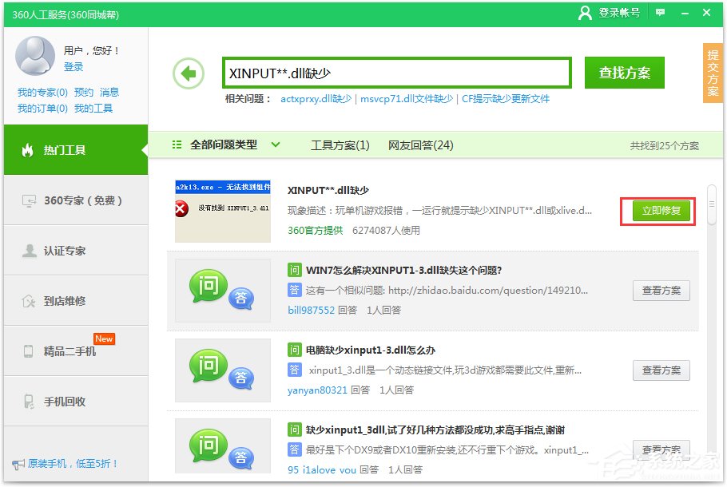727x487 pixels.
Task: Click the 问答 chat bubble icon on first question
Action: [x=220, y=289]
